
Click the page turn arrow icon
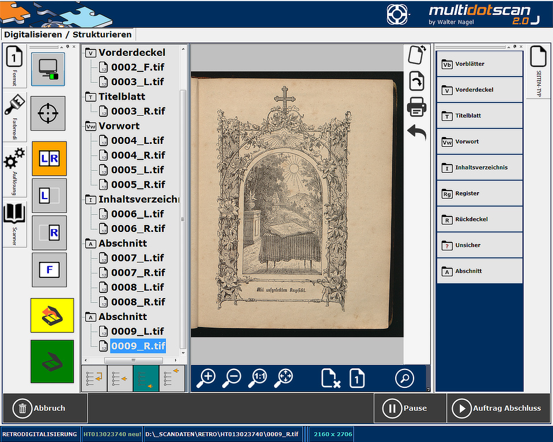point(417,81)
